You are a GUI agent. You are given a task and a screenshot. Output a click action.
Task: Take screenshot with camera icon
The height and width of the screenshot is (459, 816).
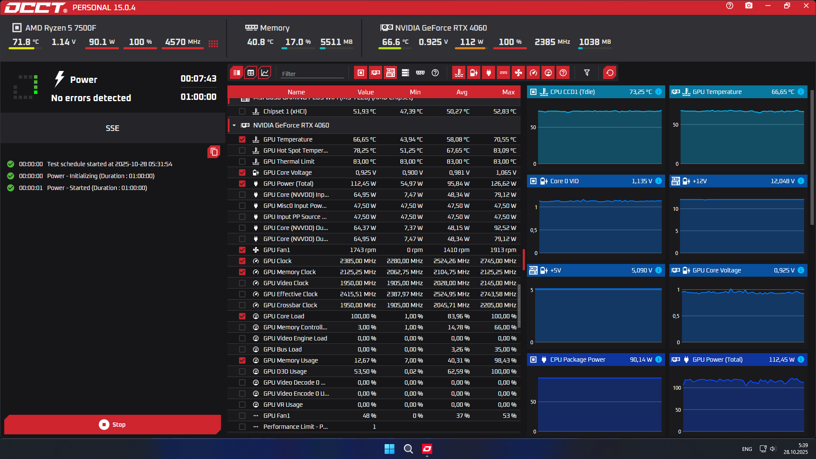point(748,6)
